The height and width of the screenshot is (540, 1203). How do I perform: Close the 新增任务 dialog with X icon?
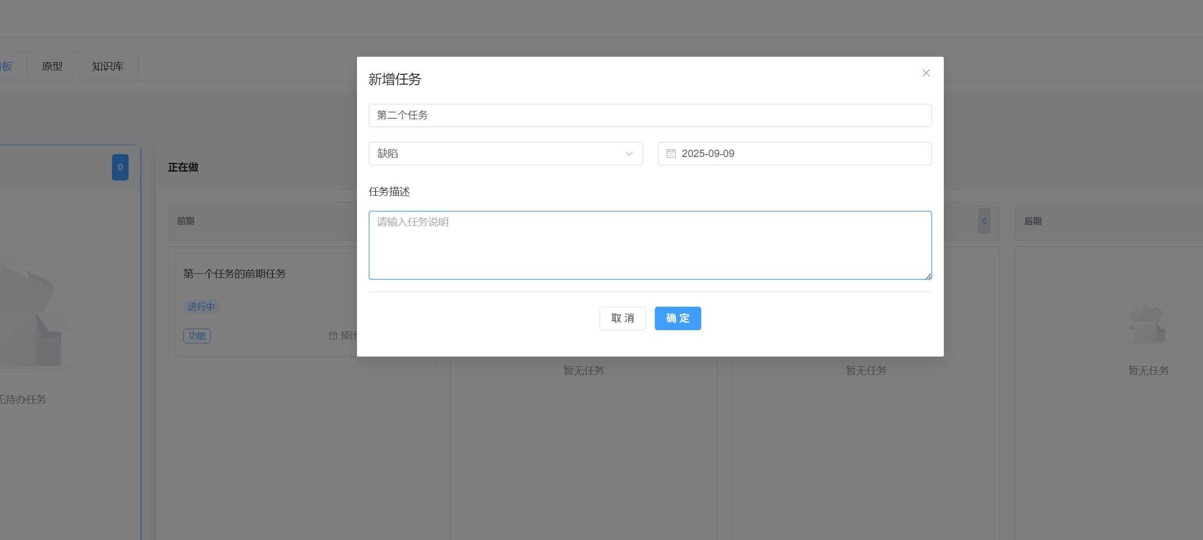pos(926,73)
